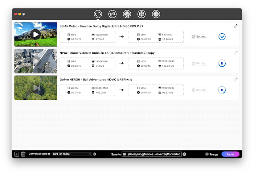254x174 pixels.
Task: Edit the LG 4k Video with pencil icon
Action: point(236,26)
